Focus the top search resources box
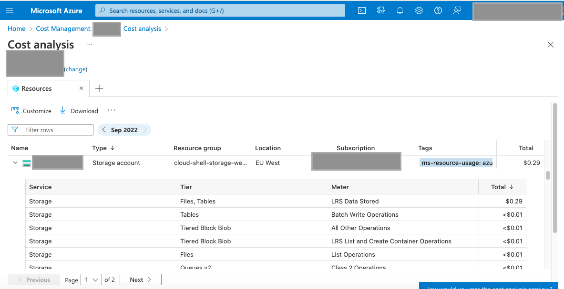This screenshot has width=564, height=289. pyautogui.click(x=220, y=10)
